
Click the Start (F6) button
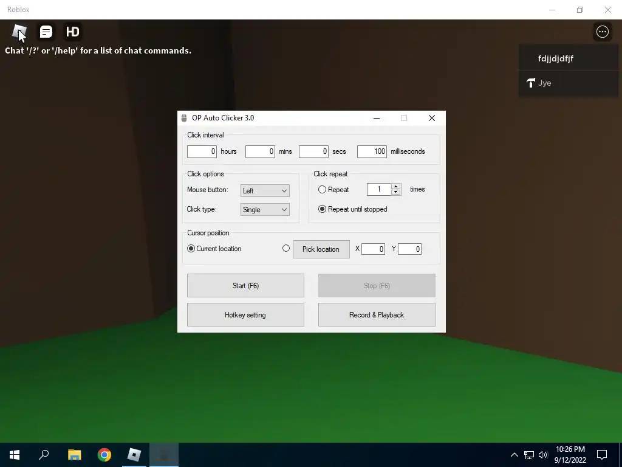click(245, 286)
